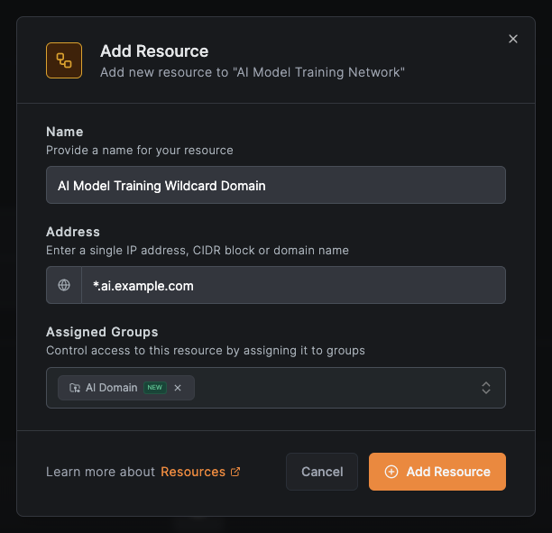The image size is (552, 533).
Task: Click the 'Enter a single IP address' hint text
Action: click(198, 251)
